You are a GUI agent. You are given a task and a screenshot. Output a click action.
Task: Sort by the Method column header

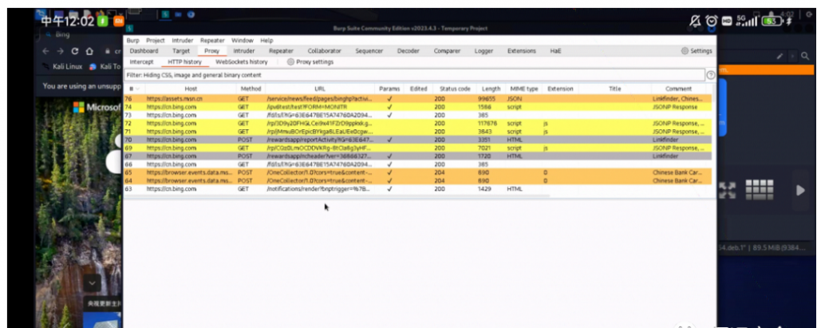coord(250,89)
